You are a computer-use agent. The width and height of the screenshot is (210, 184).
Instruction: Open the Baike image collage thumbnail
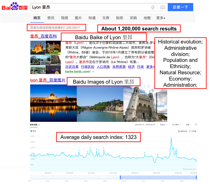[46, 57]
